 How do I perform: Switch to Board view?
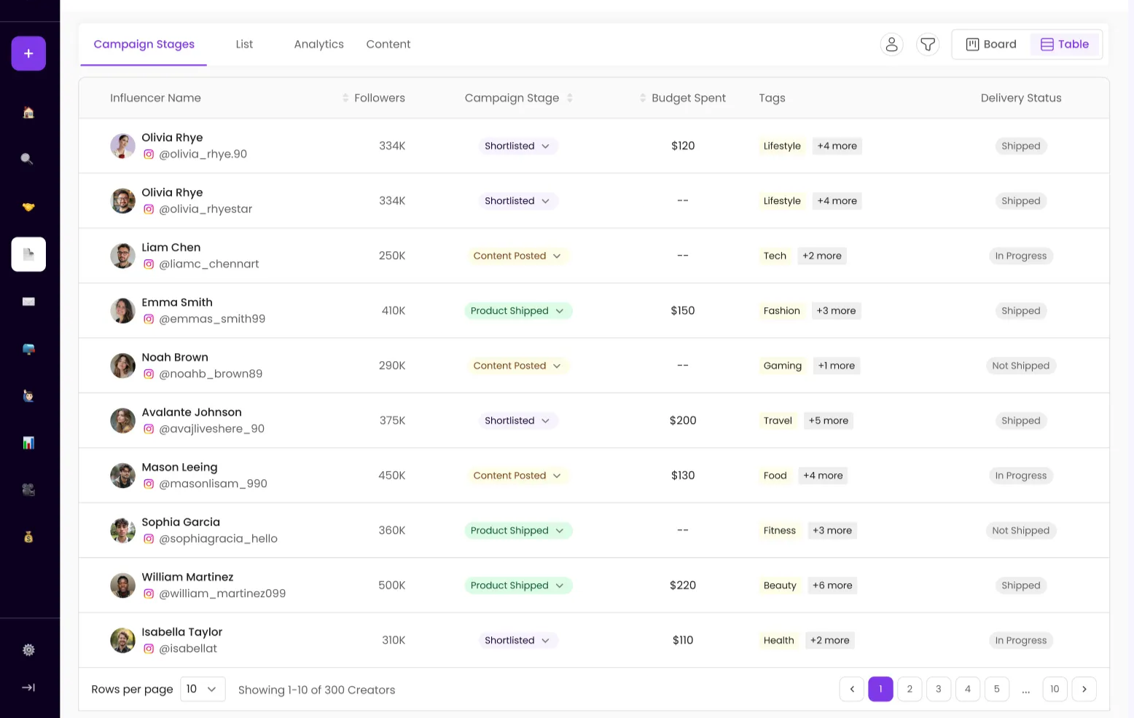pos(991,44)
